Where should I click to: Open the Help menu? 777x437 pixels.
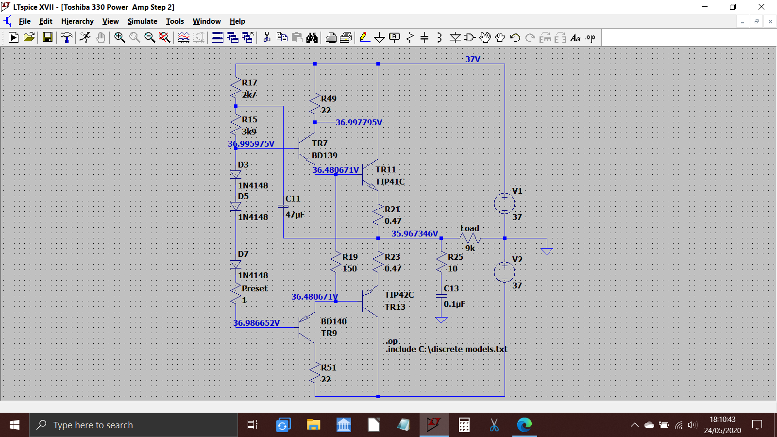(237, 21)
